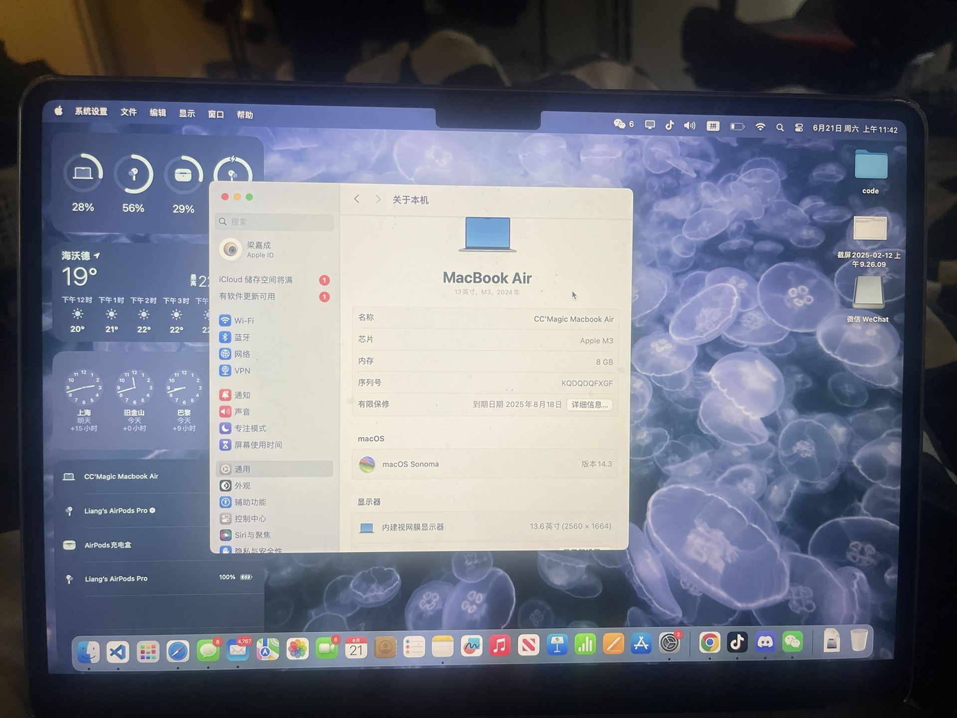Open Numbers from the Dock

tap(586, 645)
